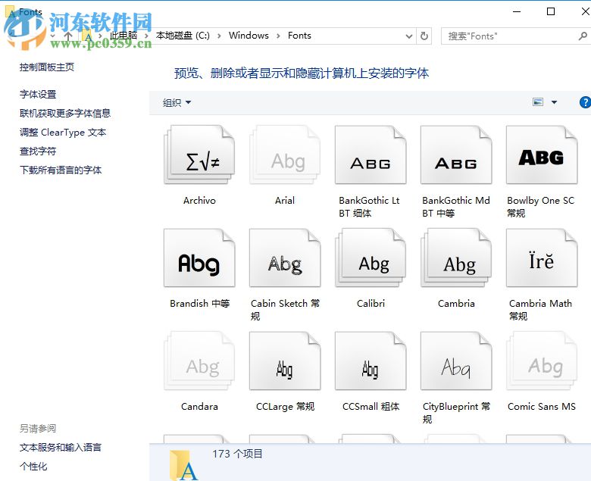Screen dimensions: 591x481
Task: Click the change view icon
Action: [x=538, y=102]
